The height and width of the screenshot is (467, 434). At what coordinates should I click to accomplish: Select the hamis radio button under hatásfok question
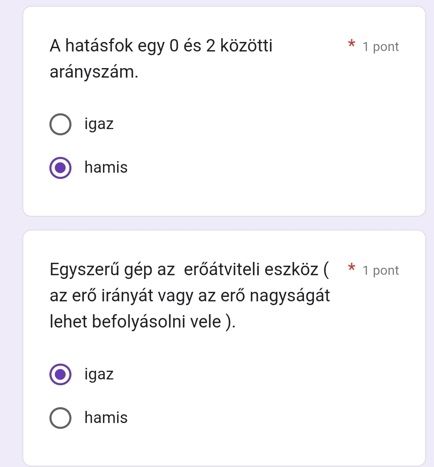coord(60,168)
